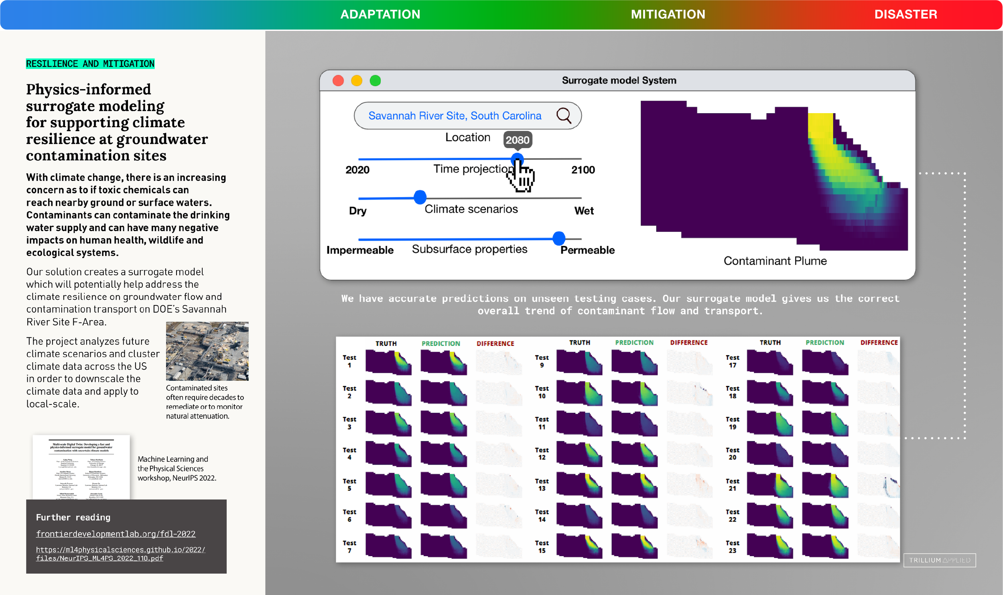
Task: Click the magnifying glass search icon
Action: click(564, 116)
